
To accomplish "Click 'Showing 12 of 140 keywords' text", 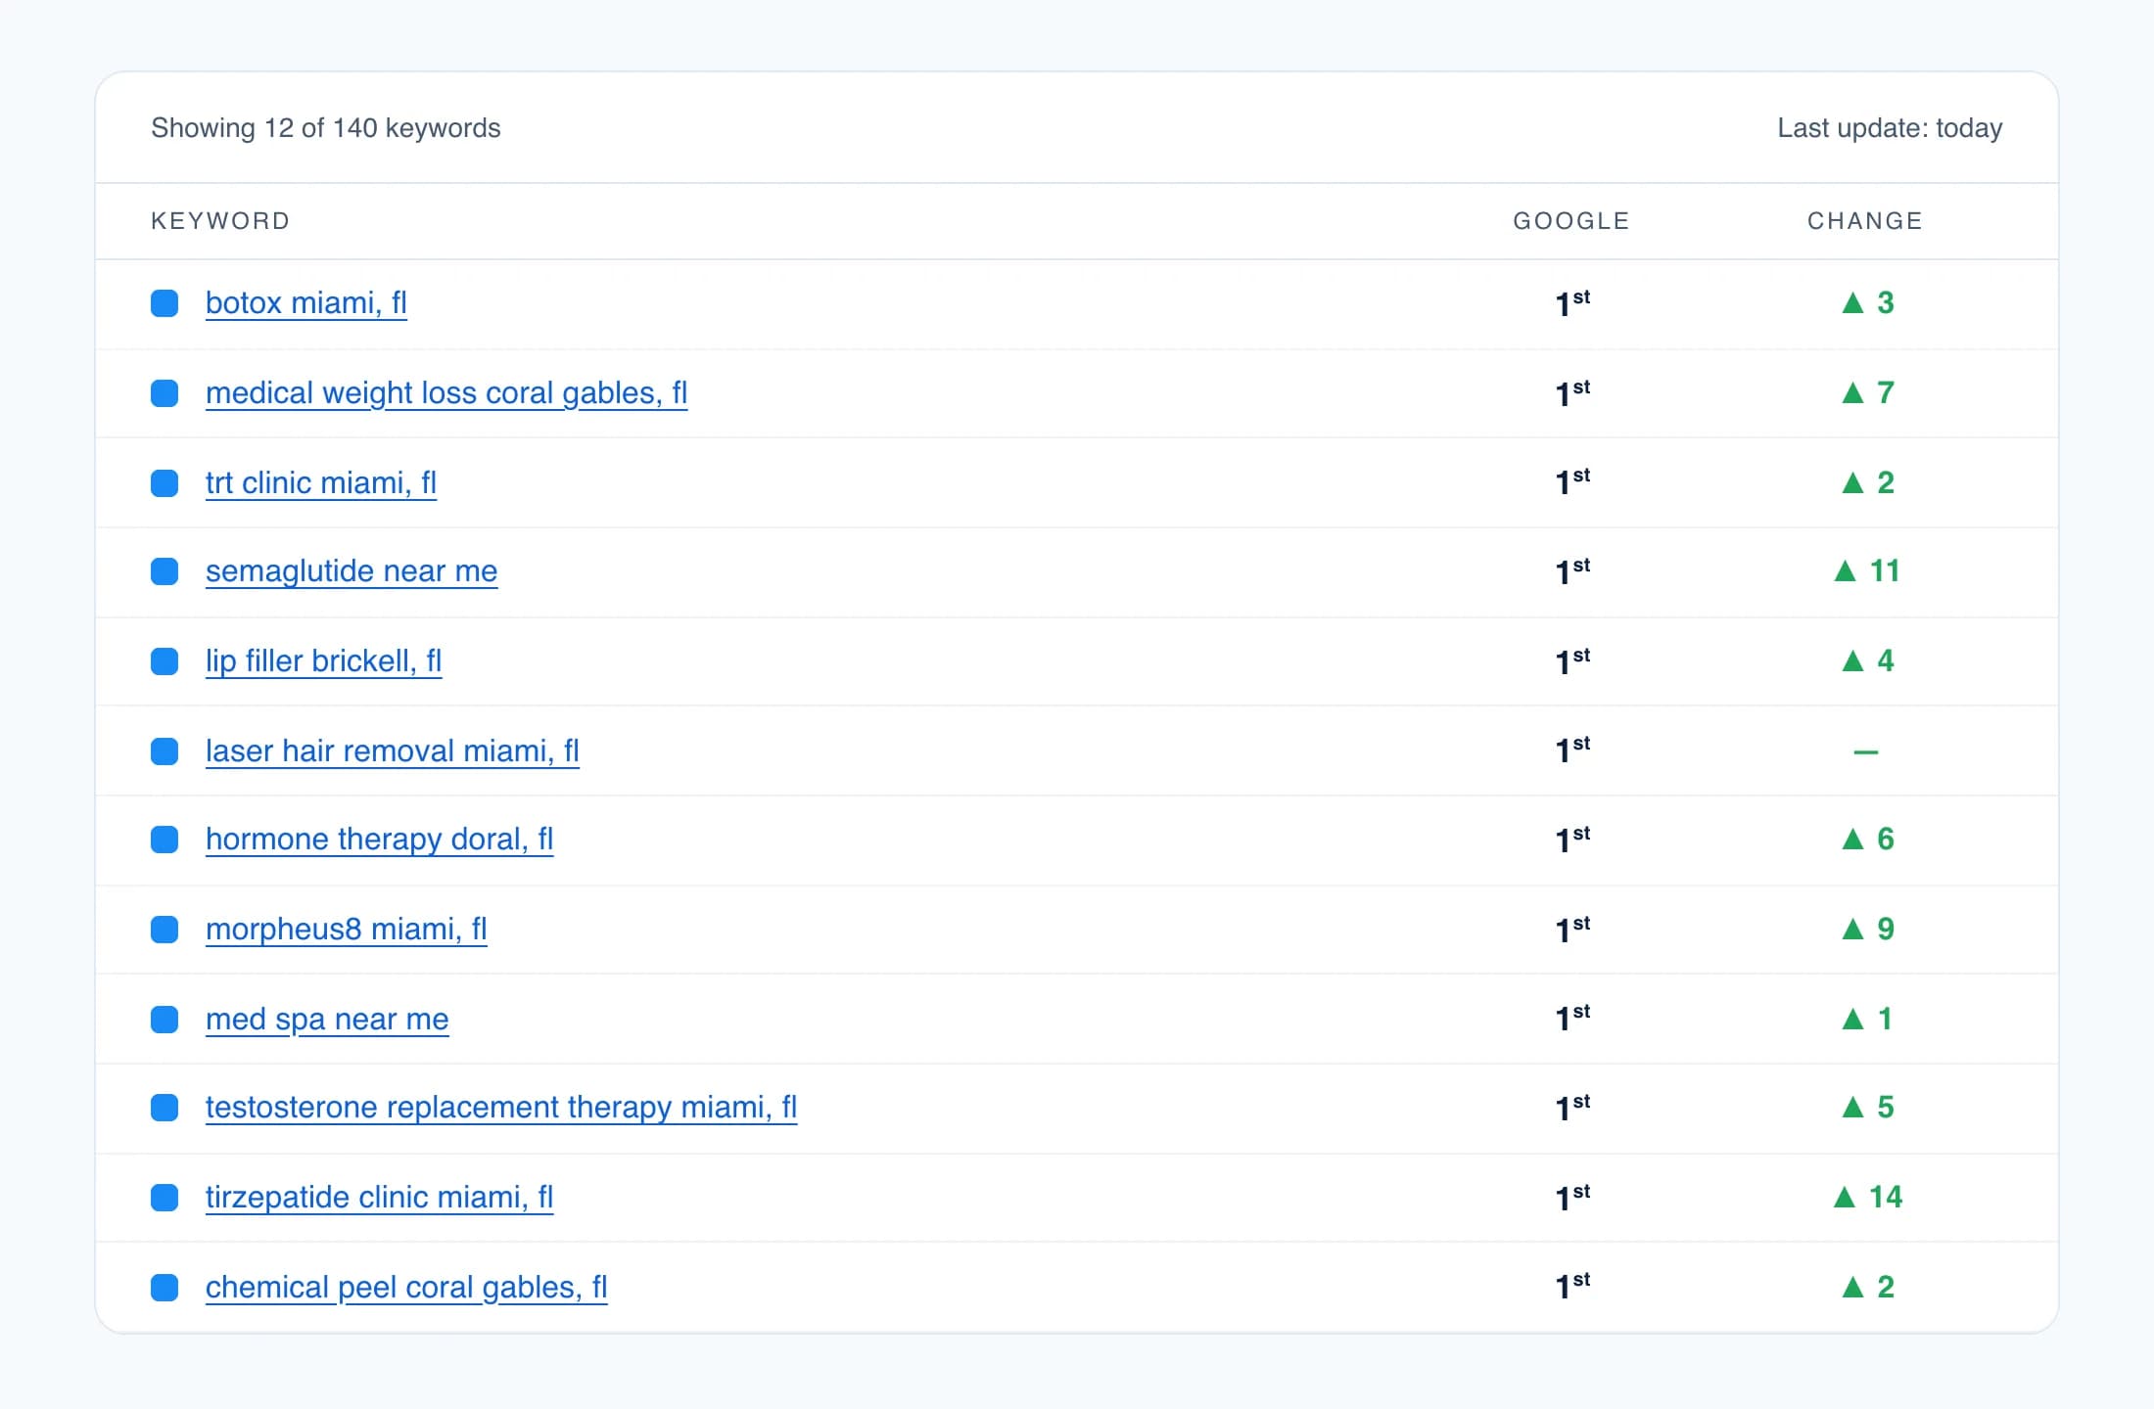I will (326, 128).
